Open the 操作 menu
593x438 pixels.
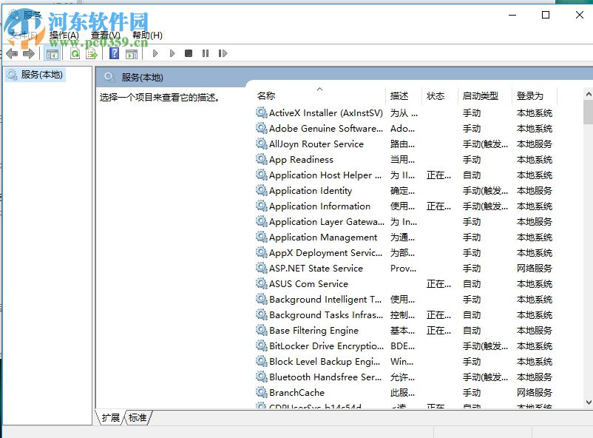pos(61,34)
